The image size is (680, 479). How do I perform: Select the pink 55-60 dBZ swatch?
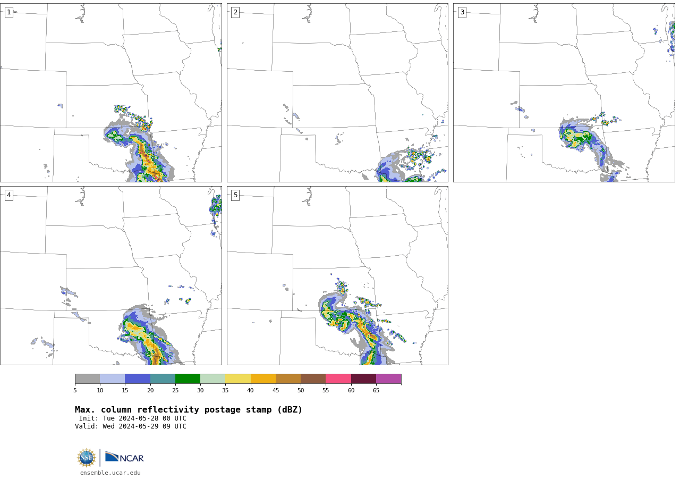[338, 379]
